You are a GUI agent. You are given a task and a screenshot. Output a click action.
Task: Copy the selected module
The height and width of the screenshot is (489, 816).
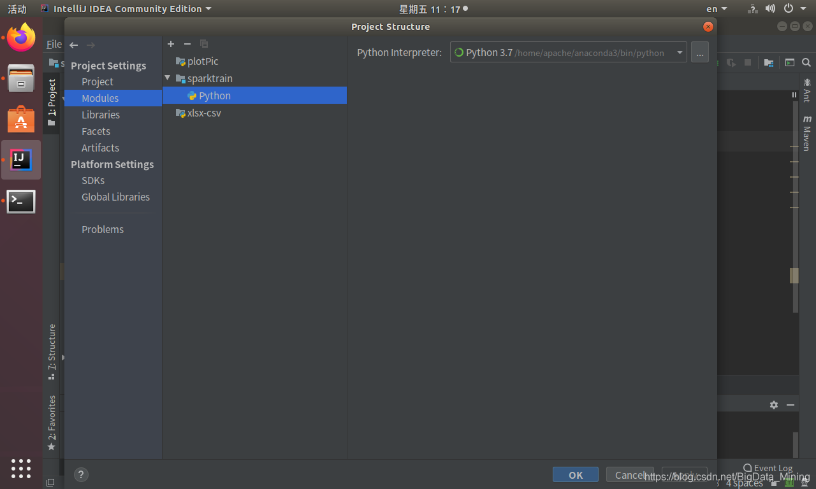[204, 44]
